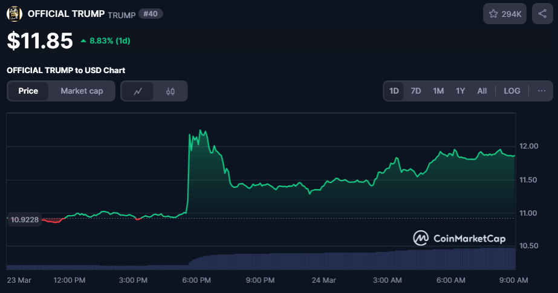
Task: Click the TRUMP ticker symbol
Action: pos(122,15)
